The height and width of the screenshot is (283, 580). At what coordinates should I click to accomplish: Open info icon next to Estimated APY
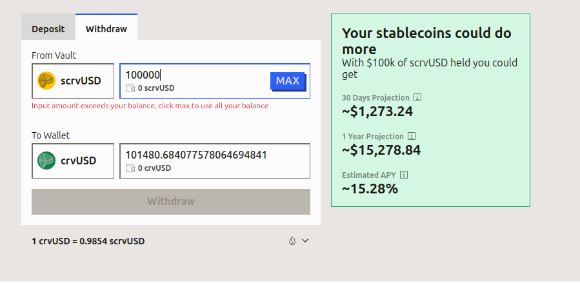point(404,175)
